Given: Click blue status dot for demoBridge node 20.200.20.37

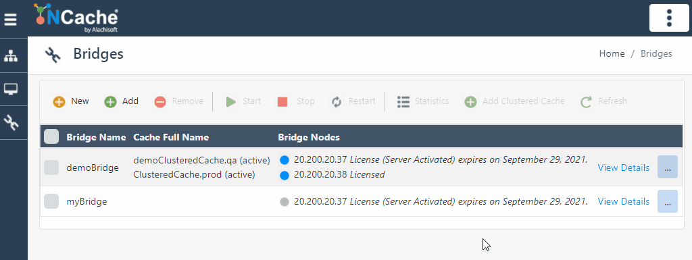Looking at the screenshot, I should 285,160.
